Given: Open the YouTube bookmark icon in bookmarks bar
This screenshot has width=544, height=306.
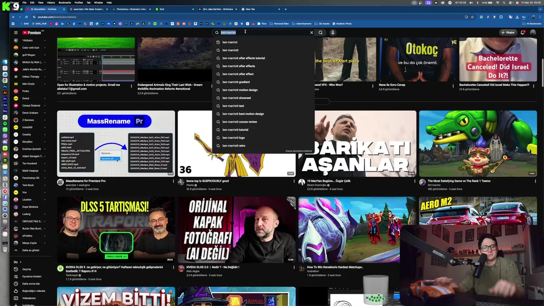Looking at the screenshot, I should [50, 24].
